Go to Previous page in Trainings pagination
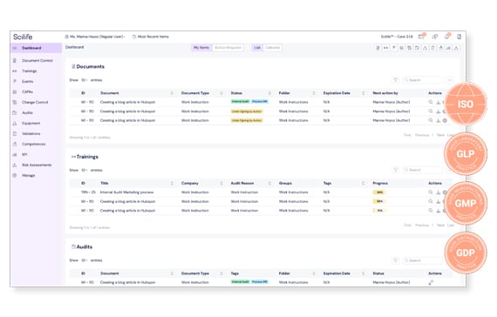This screenshot has width=497, height=317. click(422, 226)
